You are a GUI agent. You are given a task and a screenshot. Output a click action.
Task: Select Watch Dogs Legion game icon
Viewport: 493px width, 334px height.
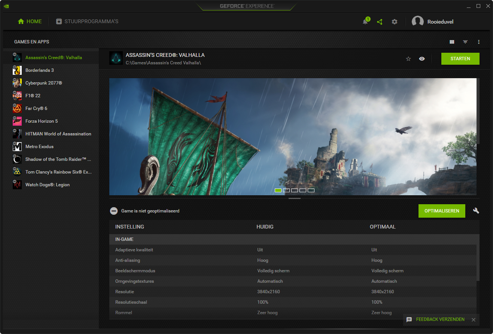pyautogui.click(x=17, y=185)
